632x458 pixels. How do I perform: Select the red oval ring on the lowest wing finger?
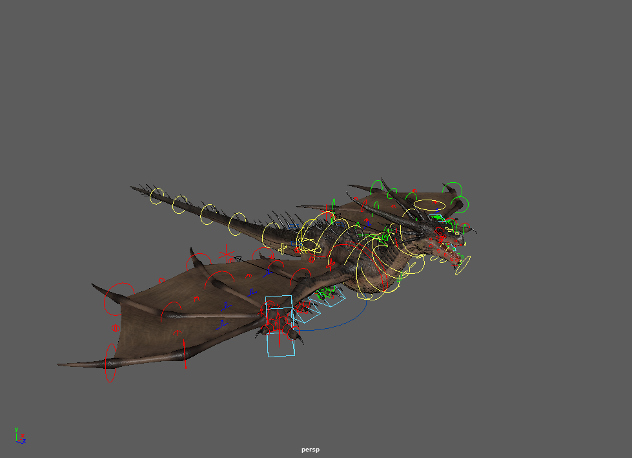(x=110, y=362)
